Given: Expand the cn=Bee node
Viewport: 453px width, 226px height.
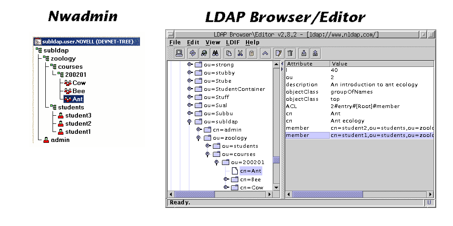Looking at the screenshot, I should (226, 179).
